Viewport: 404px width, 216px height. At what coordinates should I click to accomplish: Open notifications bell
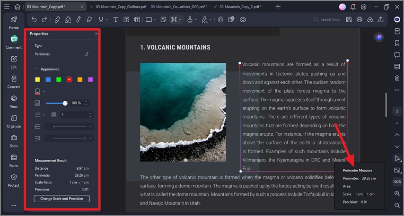[353, 7]
